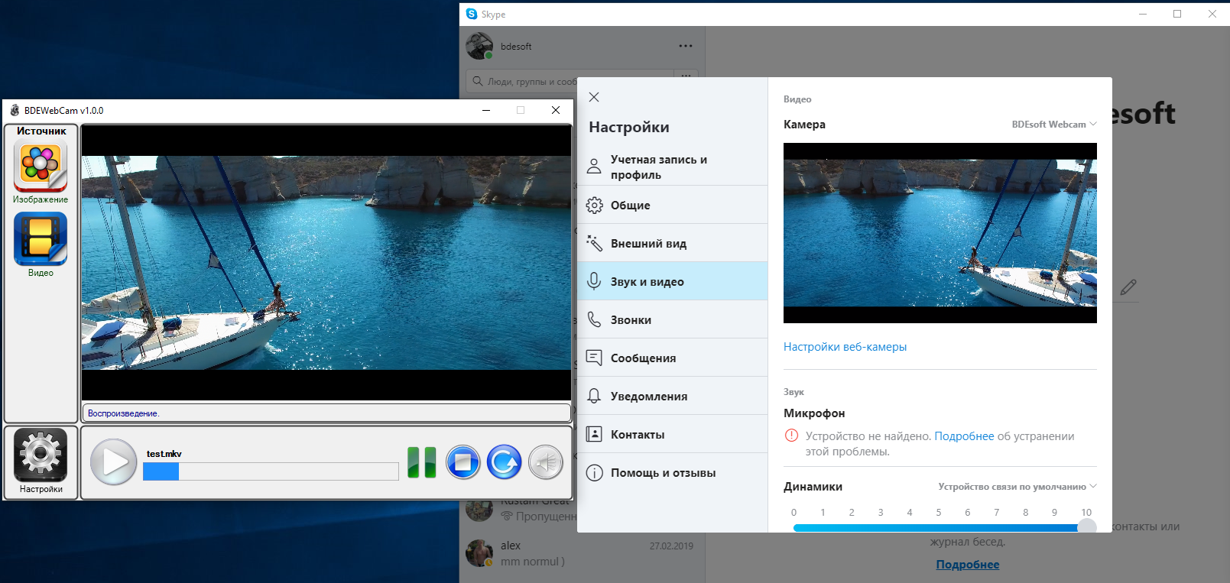The width and height of the screenshot is (1230, 583).
Task: Expand speakers Устройство связи по умолчанию dropdown
Action: tap(1017, 487)
